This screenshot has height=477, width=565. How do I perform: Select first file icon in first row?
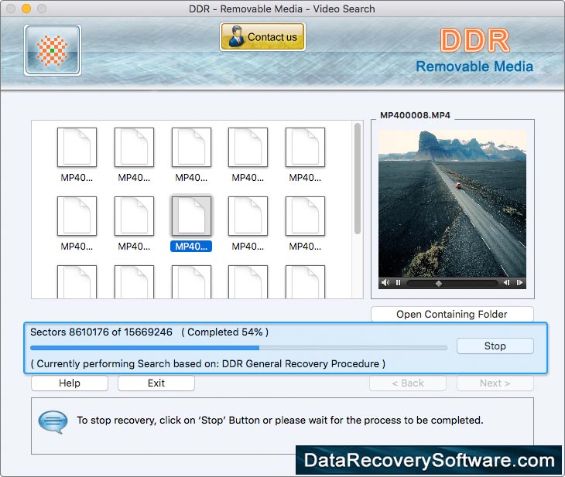[x=77, y=147]
